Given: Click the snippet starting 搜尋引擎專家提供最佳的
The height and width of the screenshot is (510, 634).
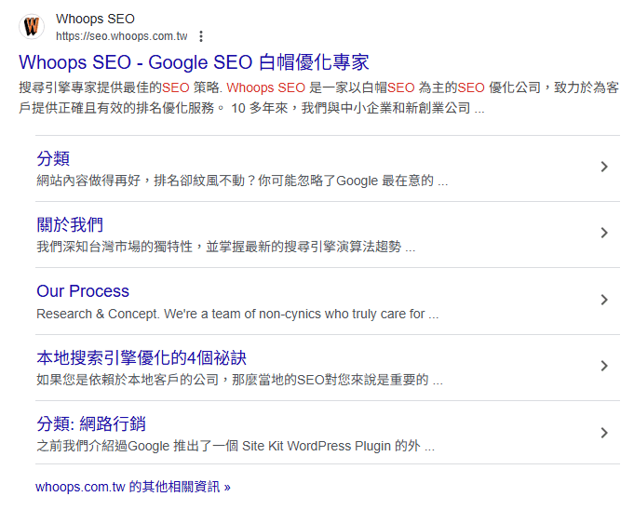Looking at the screenshot, I should point(318,98).
